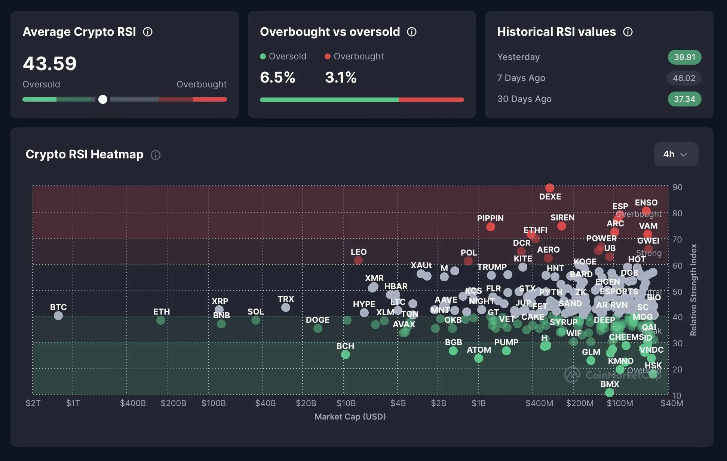Click the PIPPIN red dot
The image size is (727, 461).
click(x=491, y=227)
